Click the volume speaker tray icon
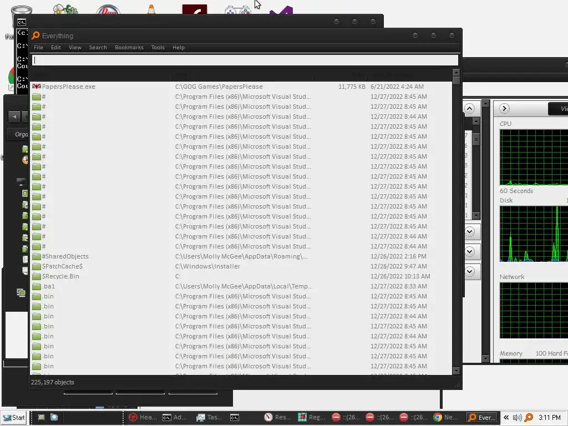The height and width of the screenshot is (426, 568). (518, 417)
